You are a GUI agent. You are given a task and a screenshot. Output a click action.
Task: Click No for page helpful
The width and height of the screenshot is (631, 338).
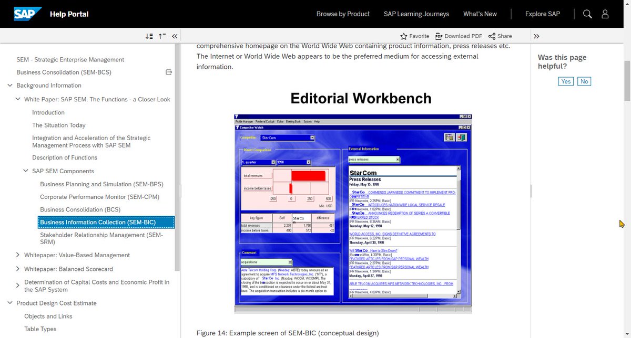[x=584, y=81]
